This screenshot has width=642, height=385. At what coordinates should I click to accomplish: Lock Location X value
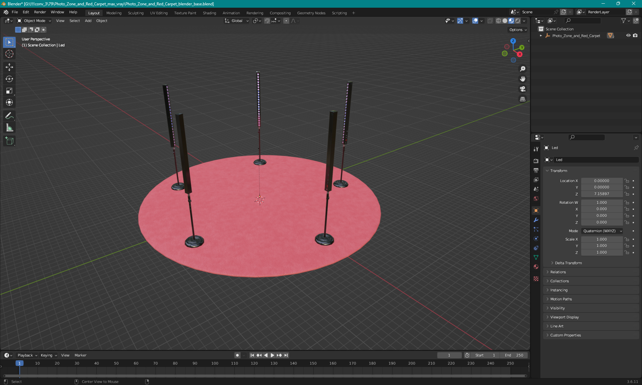click(x=627, y=181)
